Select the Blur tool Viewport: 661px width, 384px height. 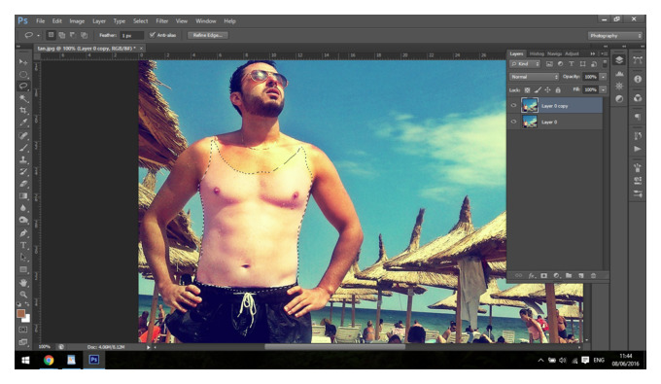[22, 208]
